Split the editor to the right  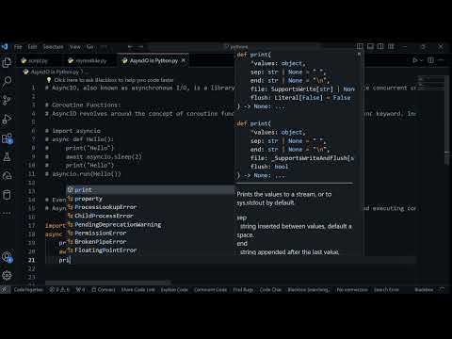pos(430,60)
